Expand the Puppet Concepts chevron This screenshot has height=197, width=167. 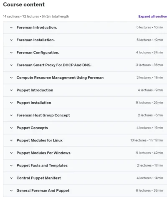[x=11, y=128]
